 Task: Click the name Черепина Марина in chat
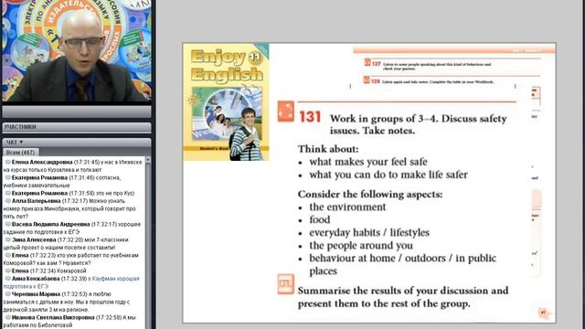tap(36, 294)
